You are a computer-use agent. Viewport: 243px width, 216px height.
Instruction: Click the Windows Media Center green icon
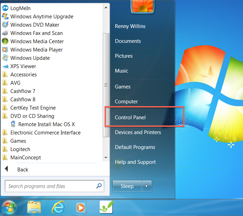(5, 41)
